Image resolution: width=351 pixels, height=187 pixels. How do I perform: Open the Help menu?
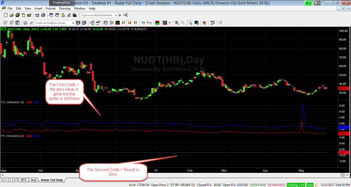tap(92, 8)
